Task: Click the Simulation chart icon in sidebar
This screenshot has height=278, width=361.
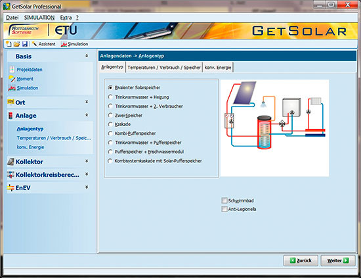Action: tap(12, 88)
